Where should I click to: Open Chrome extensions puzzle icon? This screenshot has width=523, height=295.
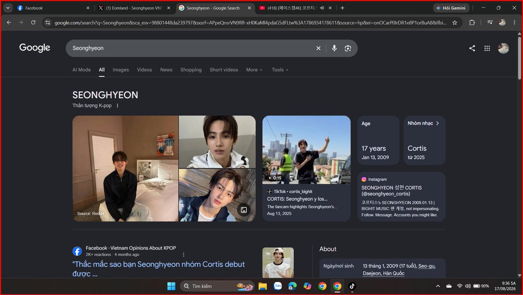pyautogui.click(x=472, y=23)
